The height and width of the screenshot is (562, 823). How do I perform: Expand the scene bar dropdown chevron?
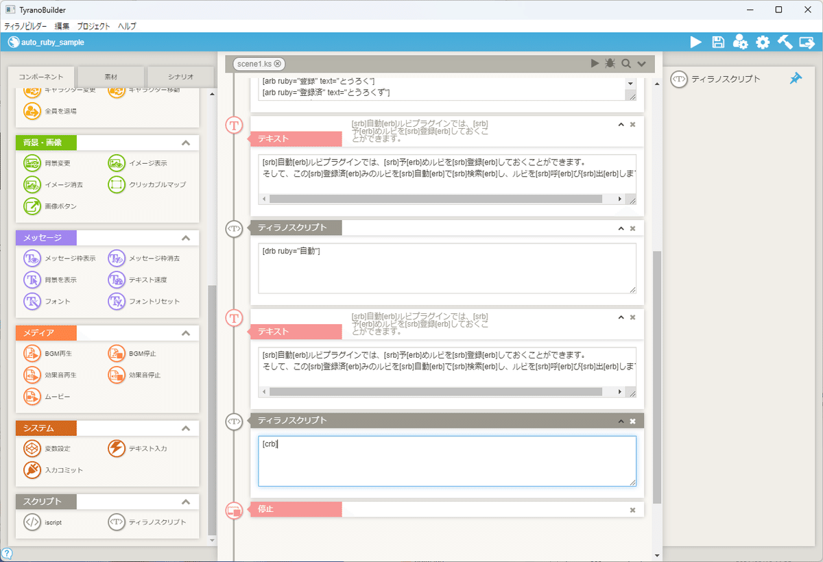(x=641, y=64)
